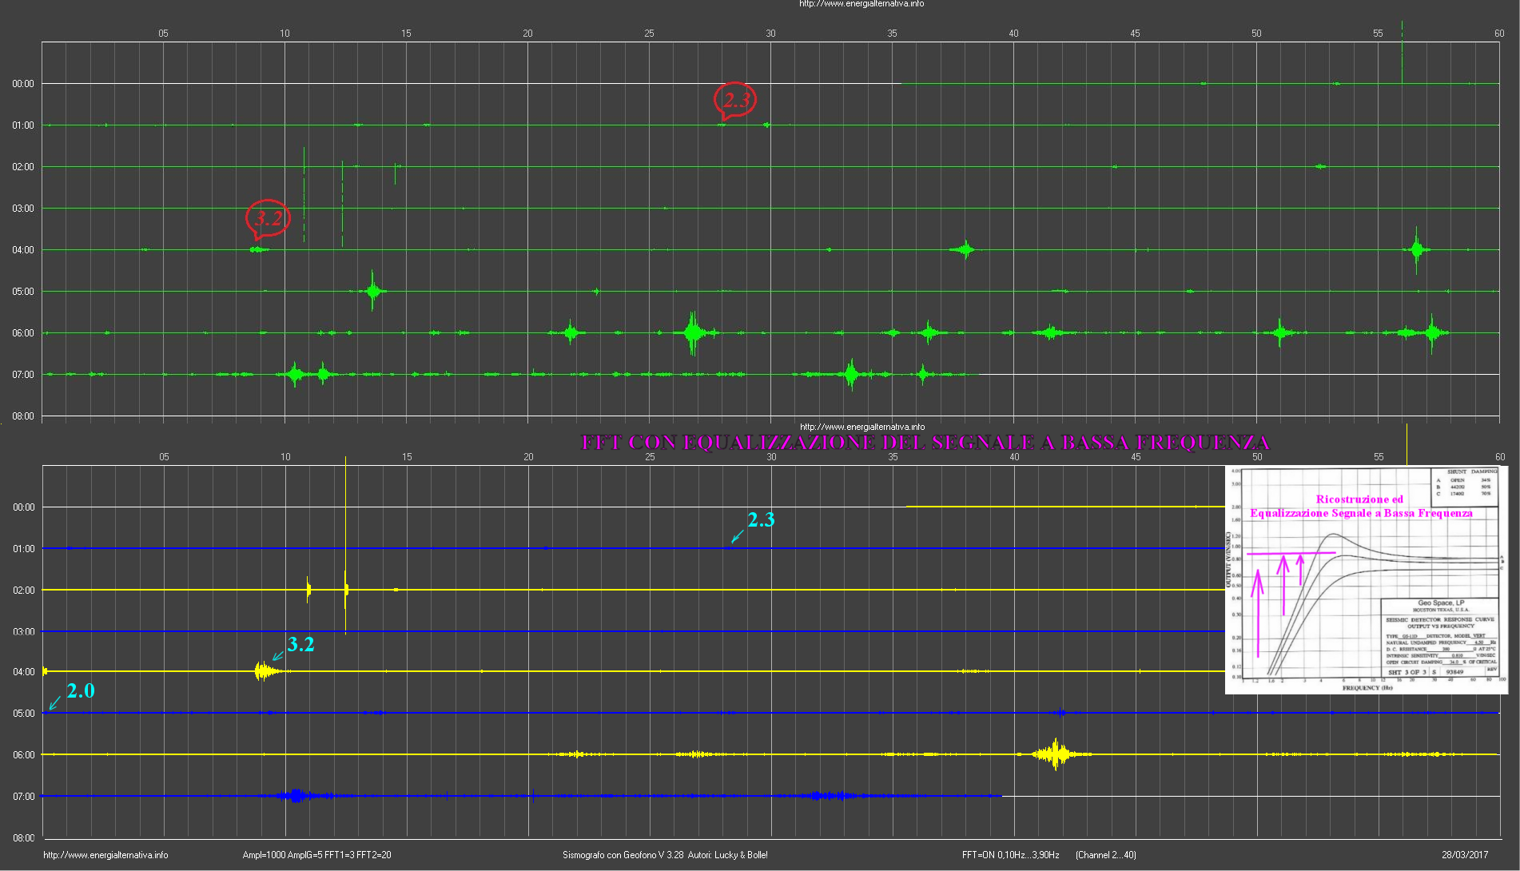The height and width of the screenshot is (871, 1520).
Task: Open the energialternativa.info URL in the bottom status line
Action: (x=105, y=855)
